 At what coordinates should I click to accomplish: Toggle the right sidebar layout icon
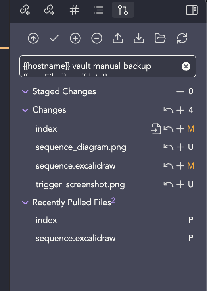click(192, 10)
